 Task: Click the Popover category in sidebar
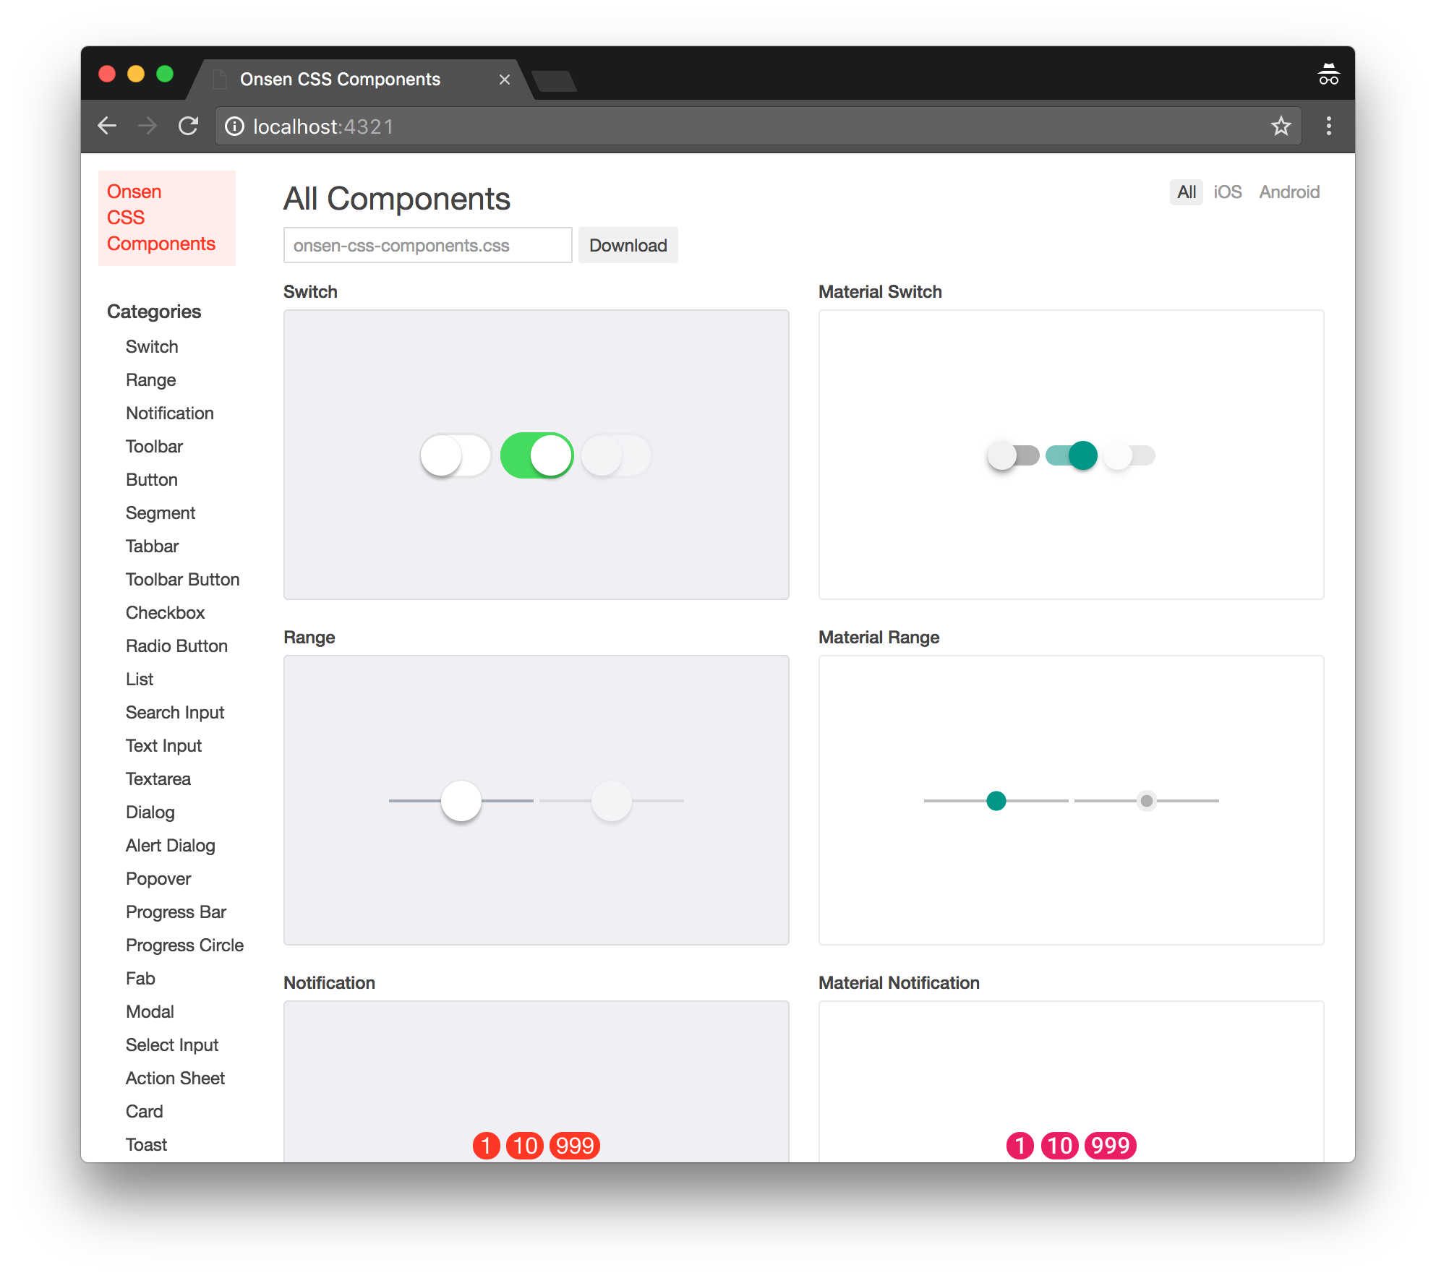158,878
